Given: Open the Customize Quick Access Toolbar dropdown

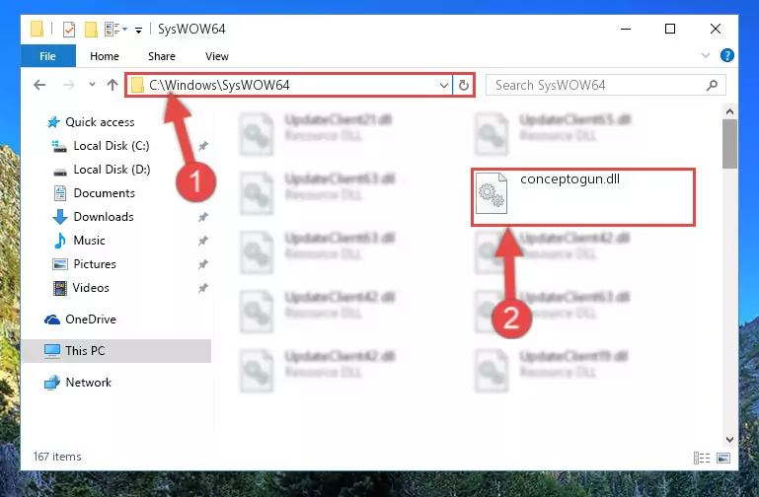Looking at the screenshot, I should coord(138,30).
